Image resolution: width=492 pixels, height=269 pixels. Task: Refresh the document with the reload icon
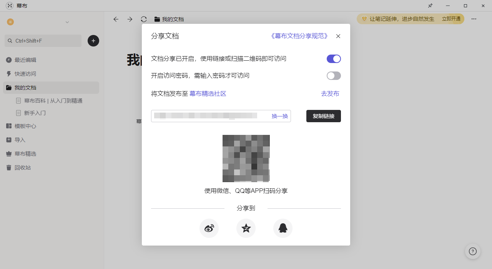(x=143, y=19)
